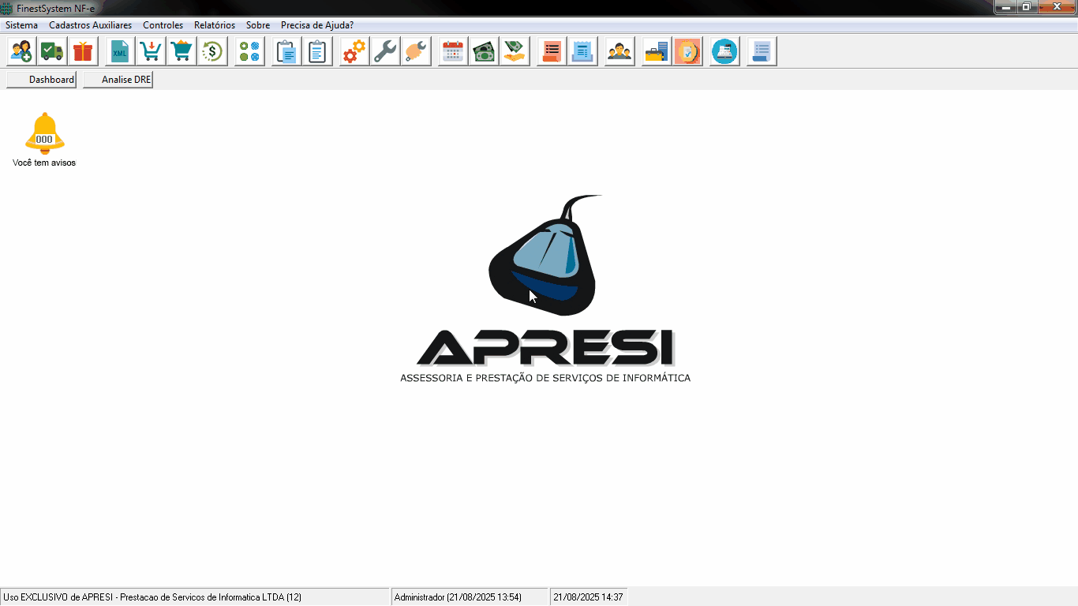Click the red gift box icon
1078x606 pixels.
click(83, 52)
